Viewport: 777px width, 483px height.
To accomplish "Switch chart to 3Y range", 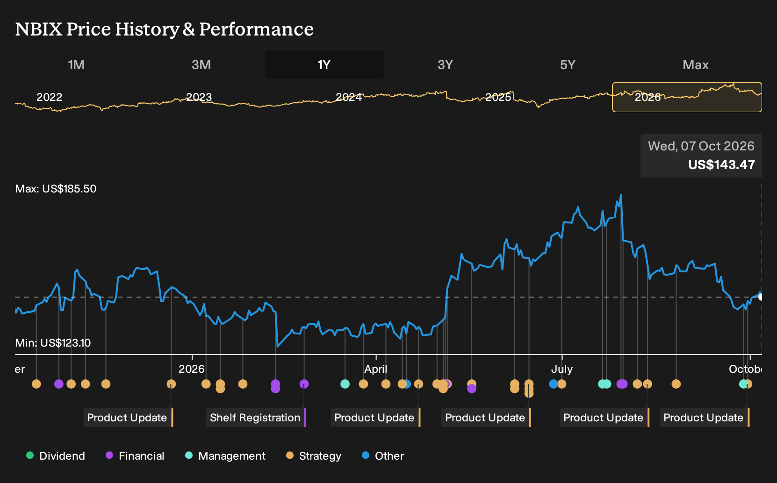I will (x=445, y=64).
